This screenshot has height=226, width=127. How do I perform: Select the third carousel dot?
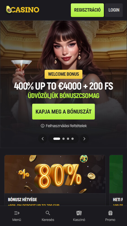tap(68, 139)
